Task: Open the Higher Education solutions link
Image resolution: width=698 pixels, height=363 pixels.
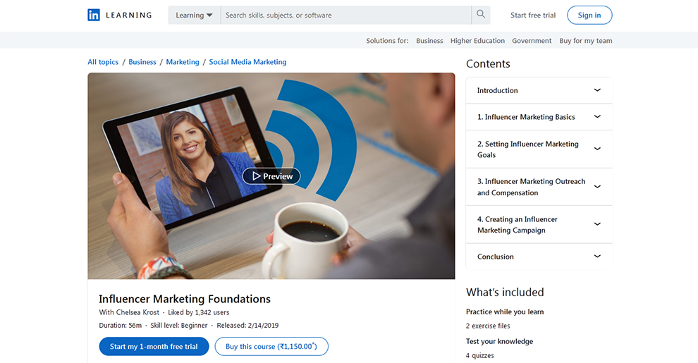Action: pos(477,40)
